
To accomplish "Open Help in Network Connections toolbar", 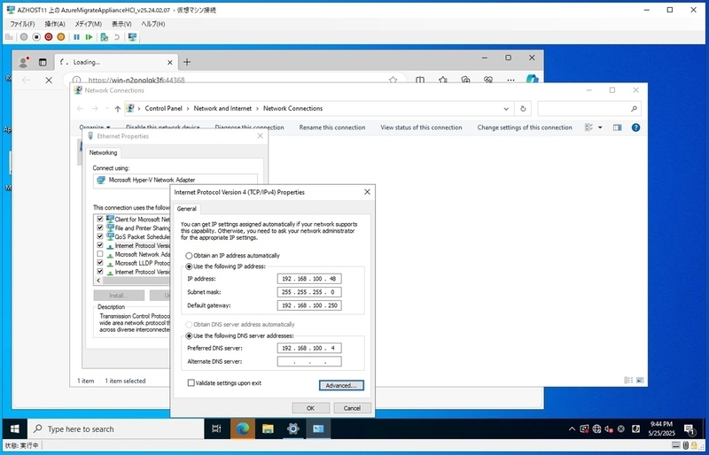I will click(x=635, y=127).
